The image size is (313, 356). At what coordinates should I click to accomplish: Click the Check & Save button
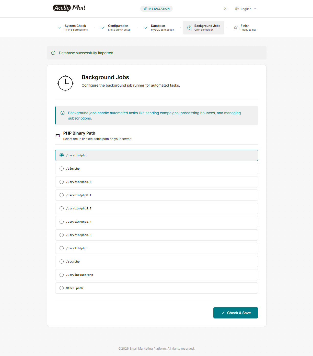click(236, 313)
